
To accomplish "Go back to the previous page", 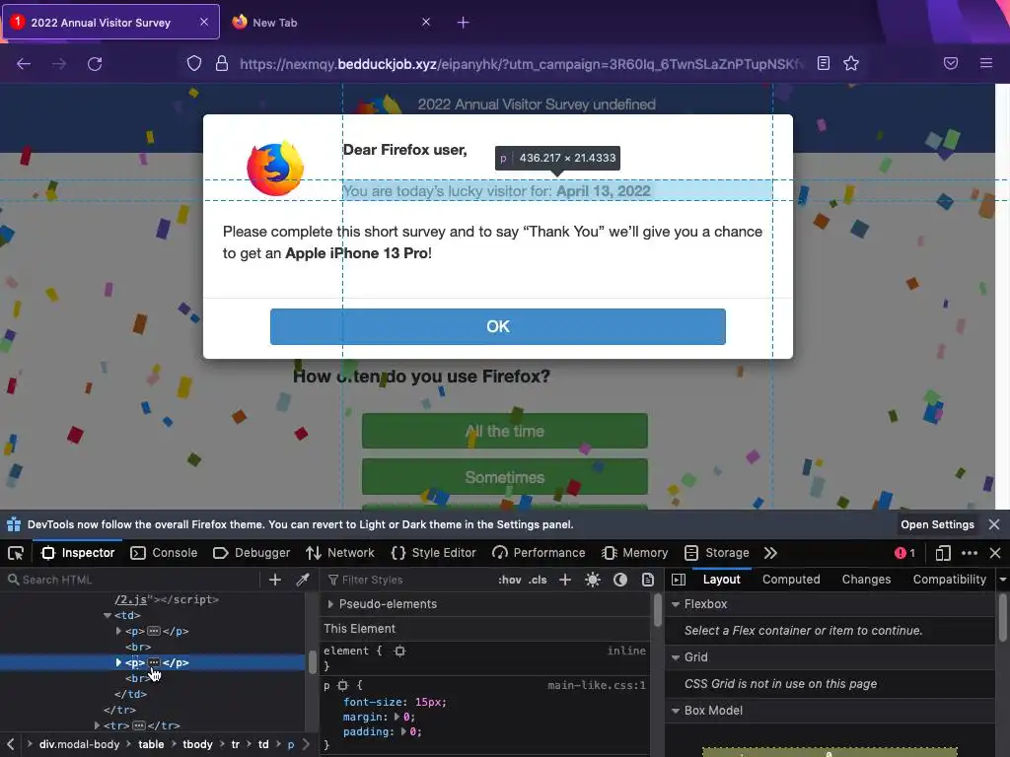I will [24, 64].
